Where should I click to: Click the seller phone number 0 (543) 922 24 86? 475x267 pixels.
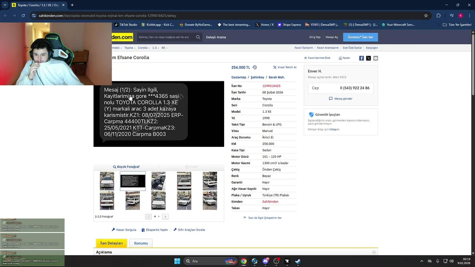pos(354,88)
